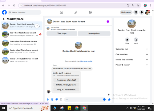154x111 pixels.
Task: Open the Facebook logo home link
Action: pyautogui.click(x=4, y=12)
